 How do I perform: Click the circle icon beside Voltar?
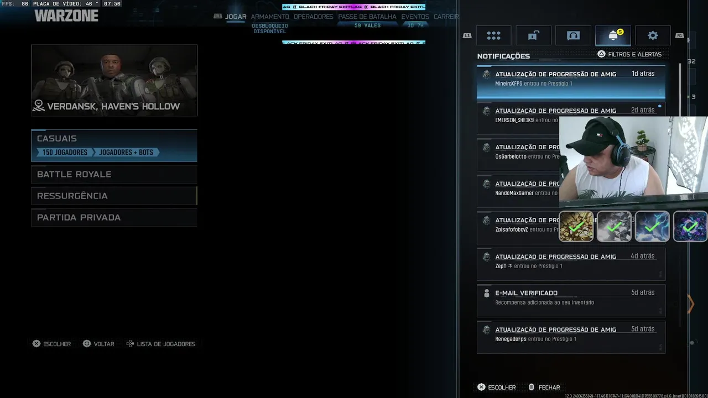coord(87,344)
